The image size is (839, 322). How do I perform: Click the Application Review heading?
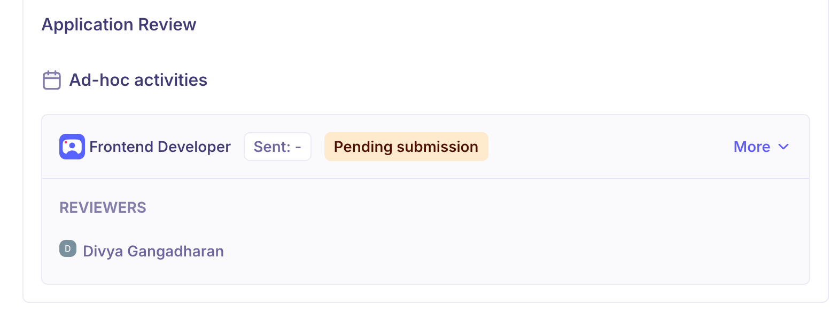[x=119, y=25]
